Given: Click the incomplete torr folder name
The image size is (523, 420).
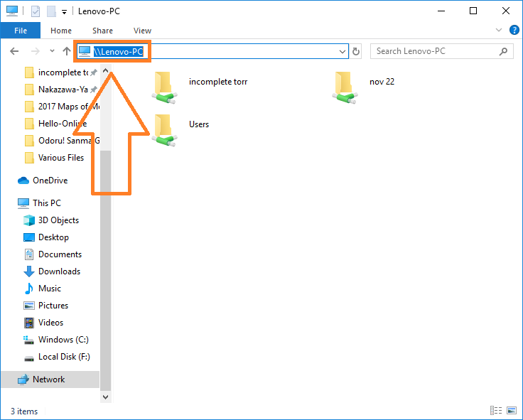Looking at the screenshot, I should tap(218, 82).
